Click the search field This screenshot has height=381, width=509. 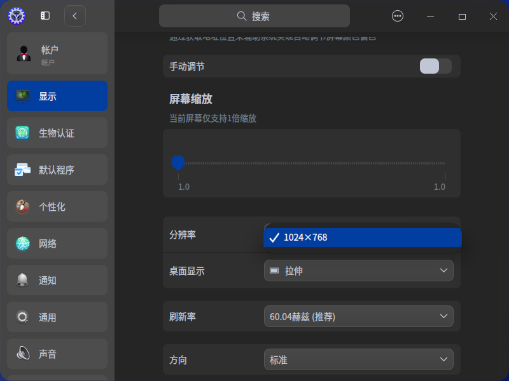pos(254,16)
